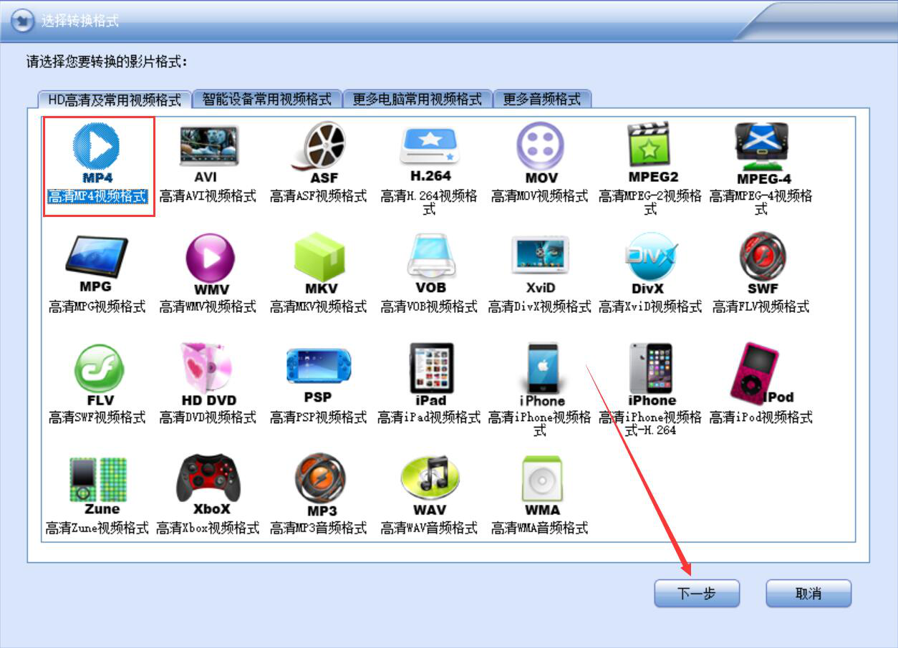
Task: Open the HD高清及常用视频格式 tab
Action: [115, 100]
